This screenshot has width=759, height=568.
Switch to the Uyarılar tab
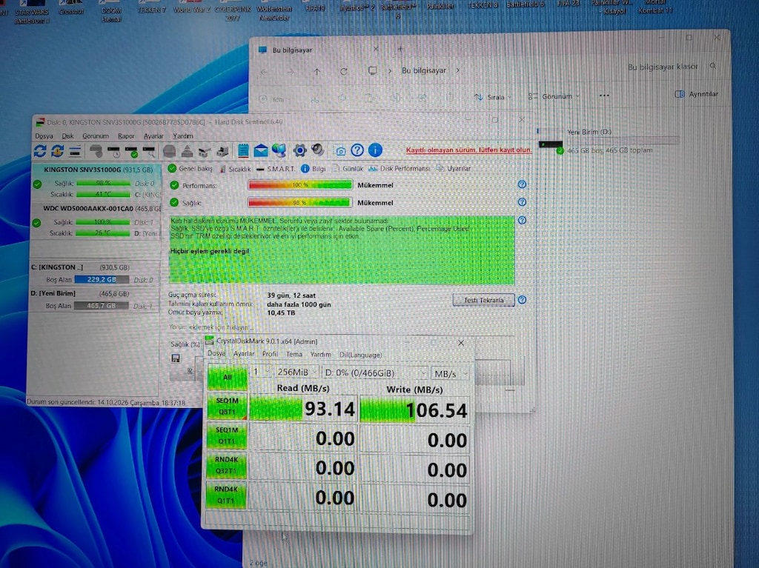(x=454, y=168)
